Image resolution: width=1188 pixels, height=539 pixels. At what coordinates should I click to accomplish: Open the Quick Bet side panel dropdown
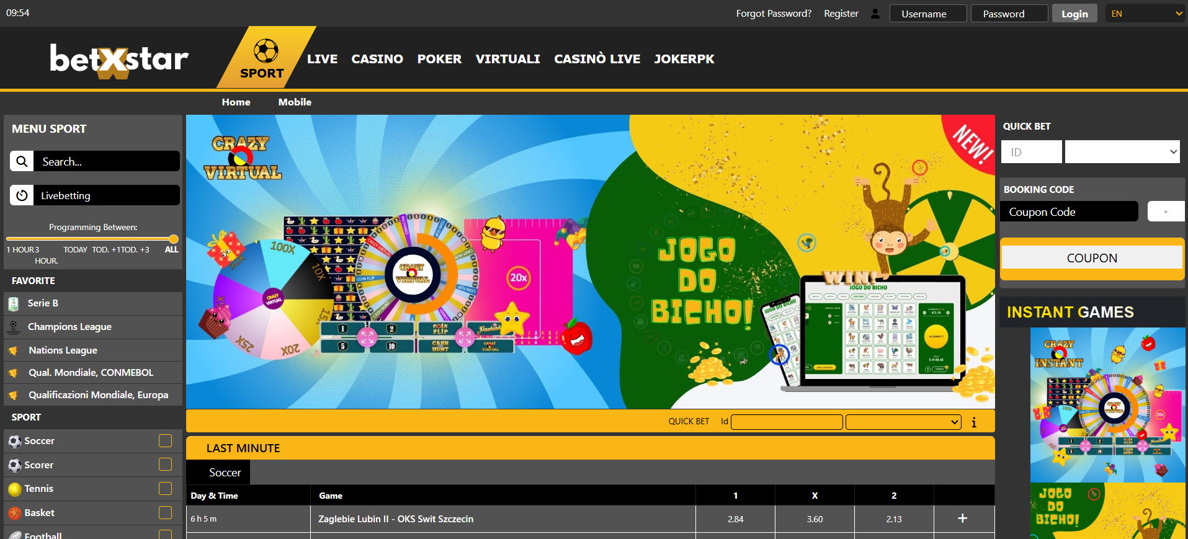click(1122, 151)
